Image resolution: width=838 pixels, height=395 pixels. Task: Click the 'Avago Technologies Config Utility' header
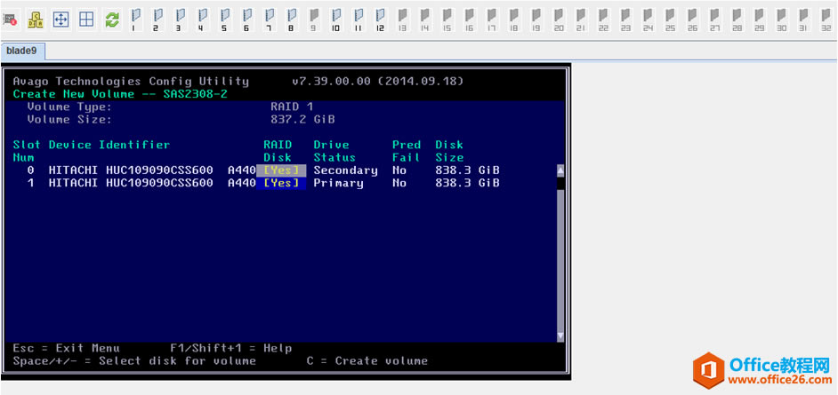pos(131,82)
